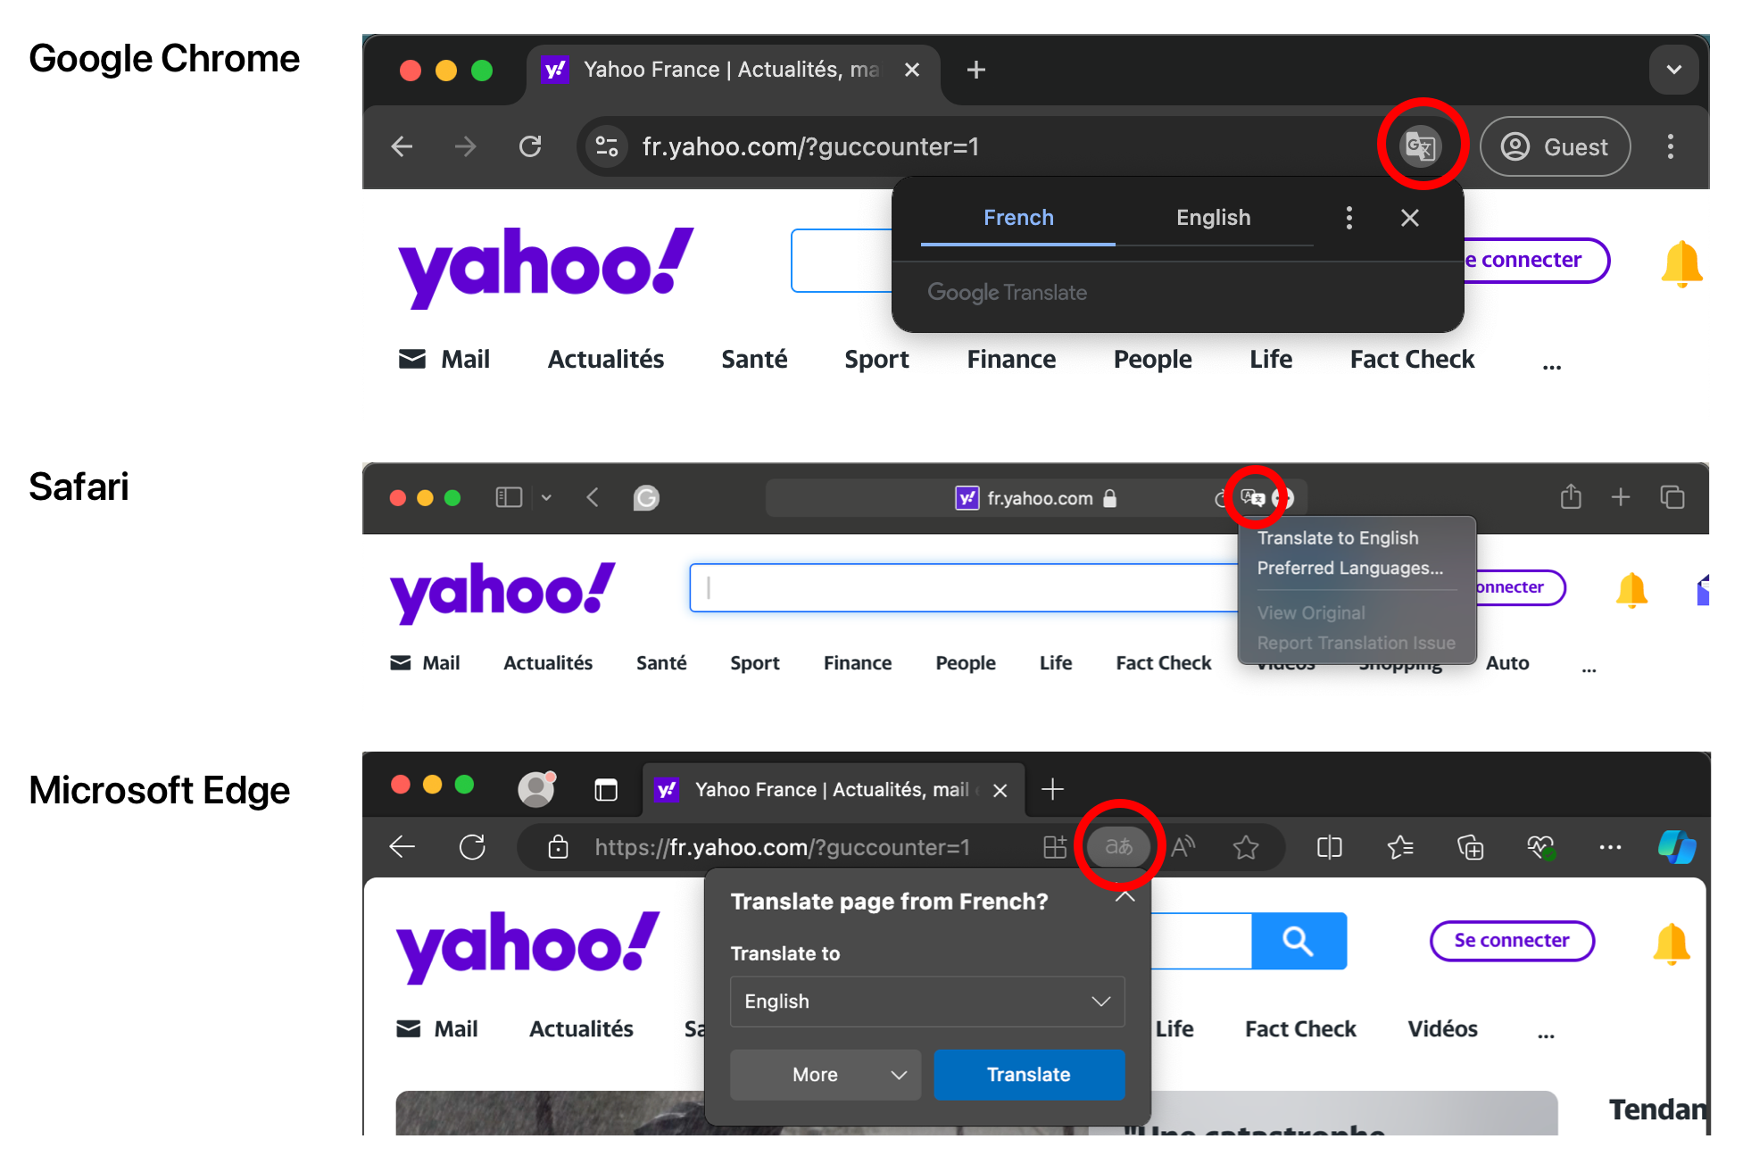Click the blue Translate button in Edge
The image size is (1751, 1164).
(1028, 1075)
